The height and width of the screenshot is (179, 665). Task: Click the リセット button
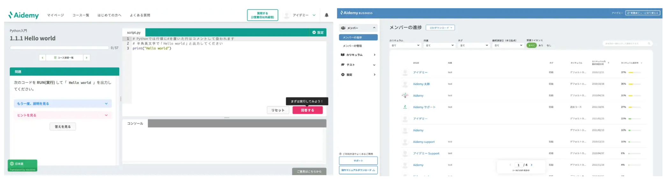pyautogui.click(x=278, y=110)
